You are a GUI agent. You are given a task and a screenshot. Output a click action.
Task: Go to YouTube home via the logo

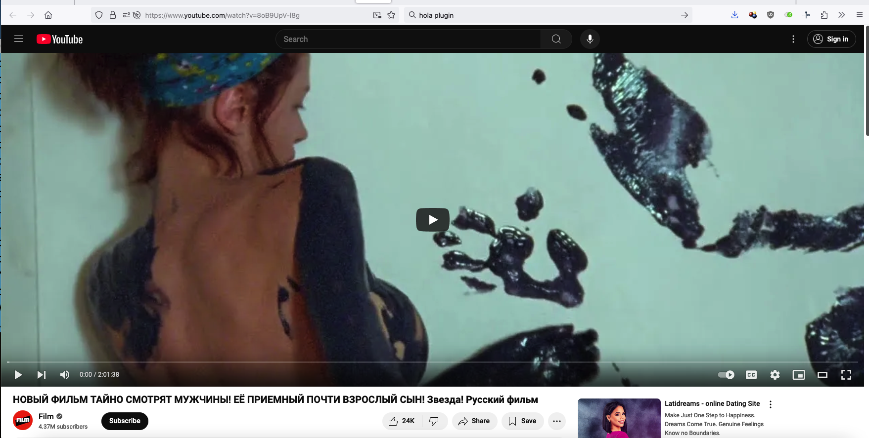point(59,39)
